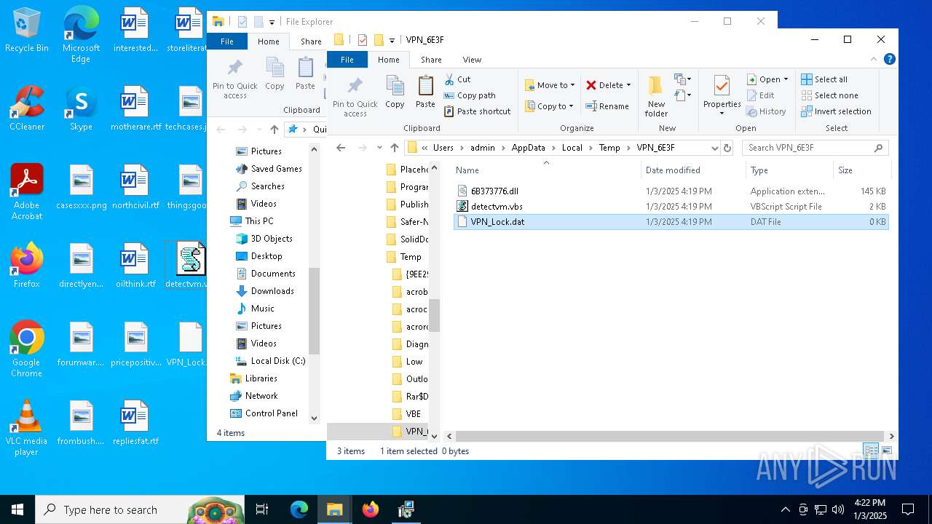Viewport: 932px width, 524px height.
Task: Click Pin to Quick access in VPN_6E3F window
Action: 355,96
